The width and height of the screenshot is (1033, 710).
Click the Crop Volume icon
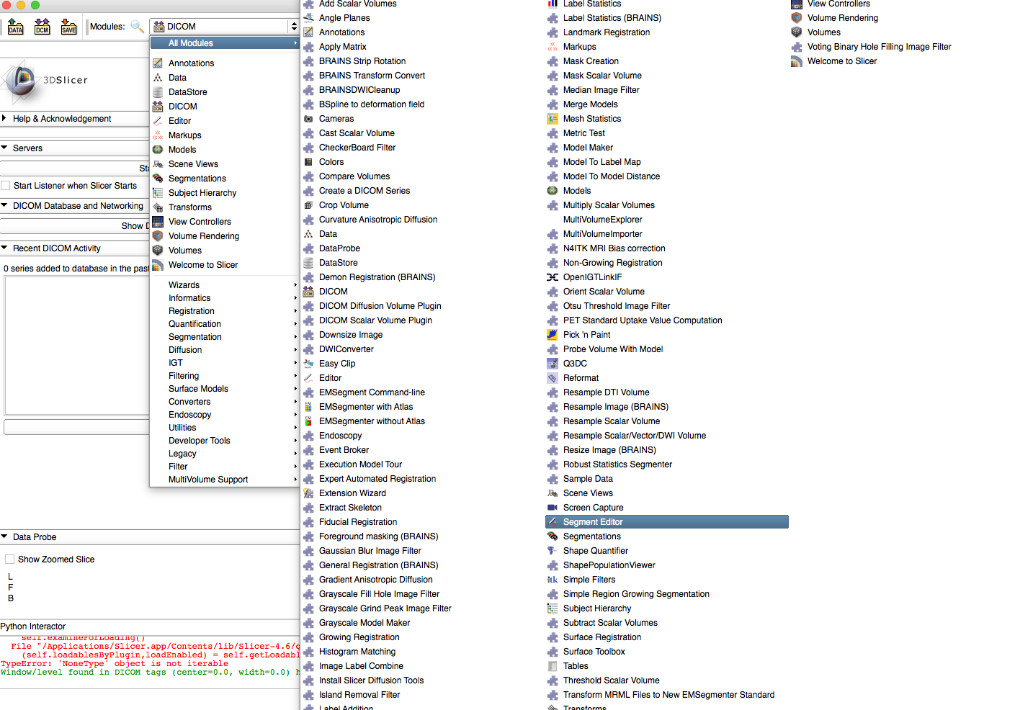[x=308, y=205]
